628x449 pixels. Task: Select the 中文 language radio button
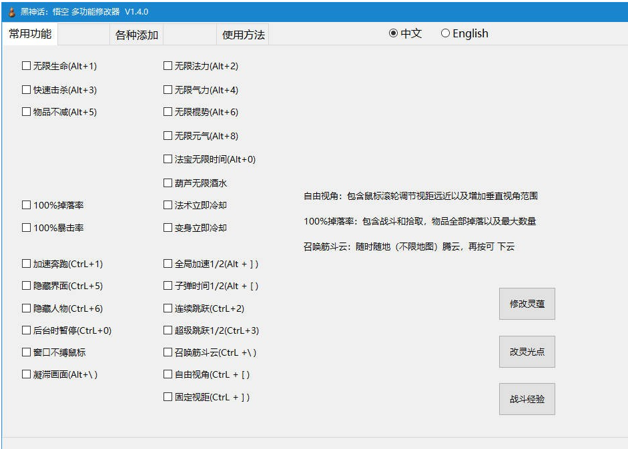pyautogui.click(x=394, y=33)
